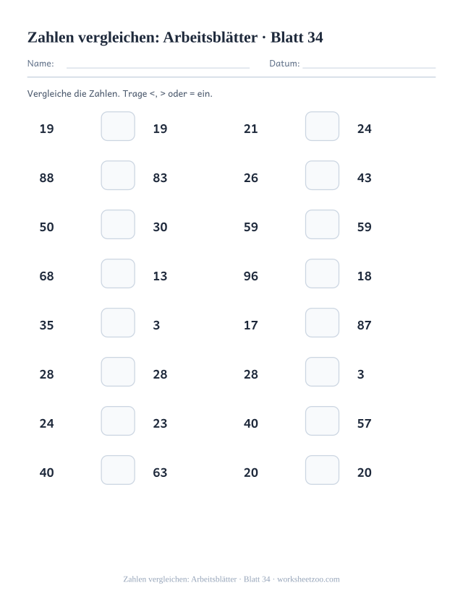Image resolution: width=463 pixels, height=599 pixels.
Task: Click the answer box between 21 and 24
Action: [322, 126]
